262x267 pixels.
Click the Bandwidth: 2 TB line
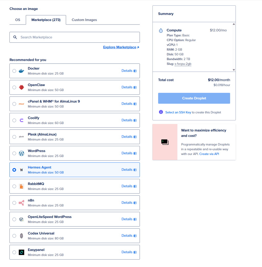point(178,59)
